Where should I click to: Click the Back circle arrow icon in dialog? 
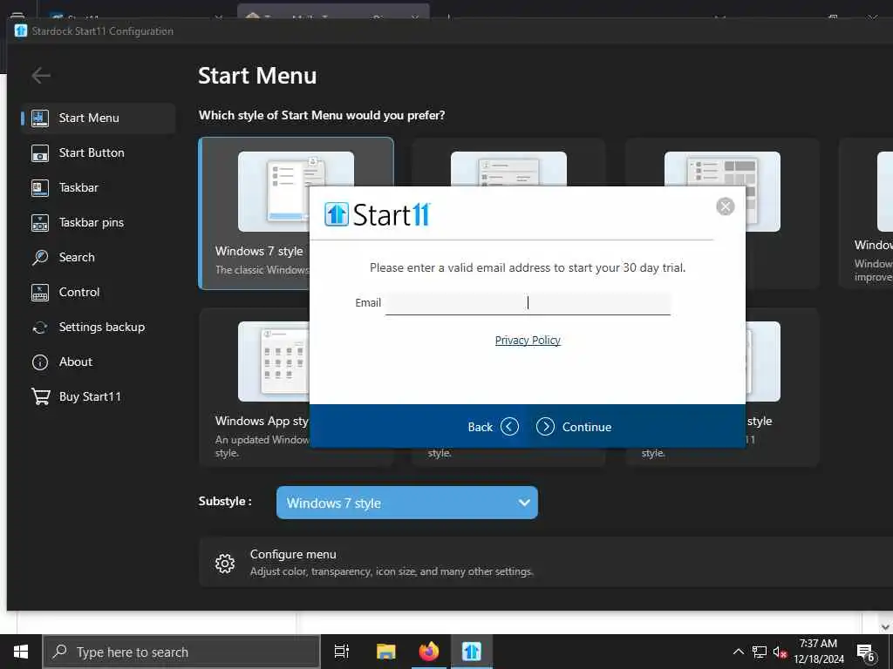(x=509, y=427)
